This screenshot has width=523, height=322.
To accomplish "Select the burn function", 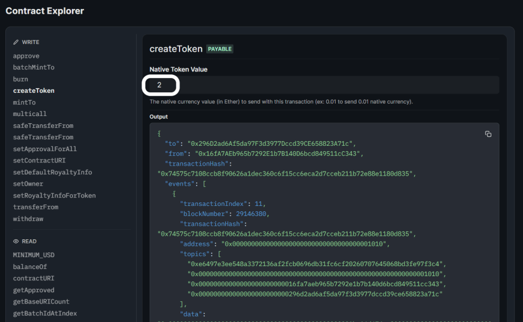I will pos(20,79).
